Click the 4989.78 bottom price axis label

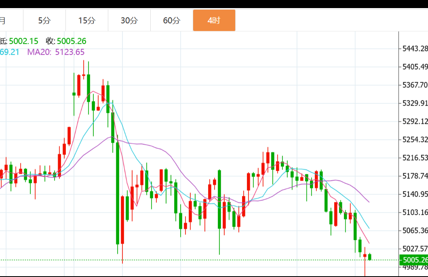415,267
